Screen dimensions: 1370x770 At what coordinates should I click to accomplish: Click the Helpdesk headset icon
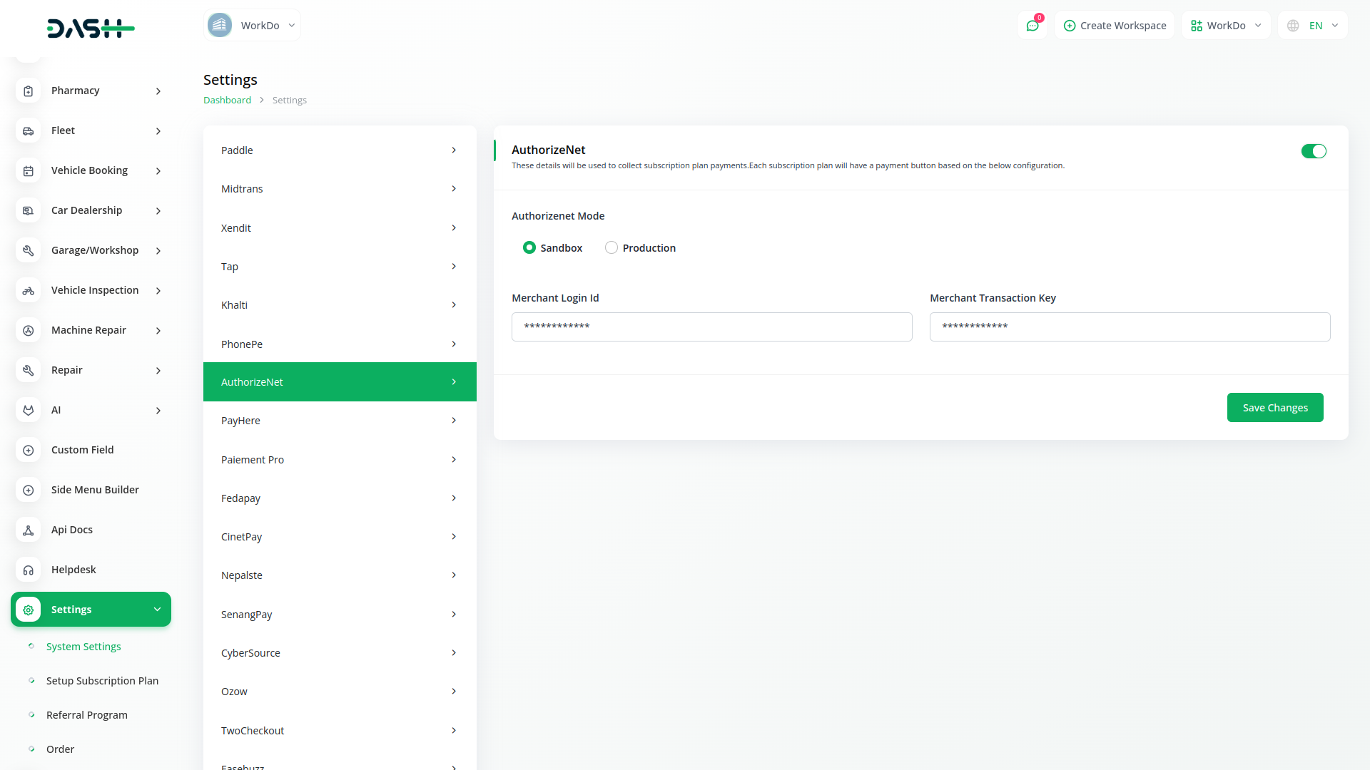pyautogui.click(x=29, y=570)
